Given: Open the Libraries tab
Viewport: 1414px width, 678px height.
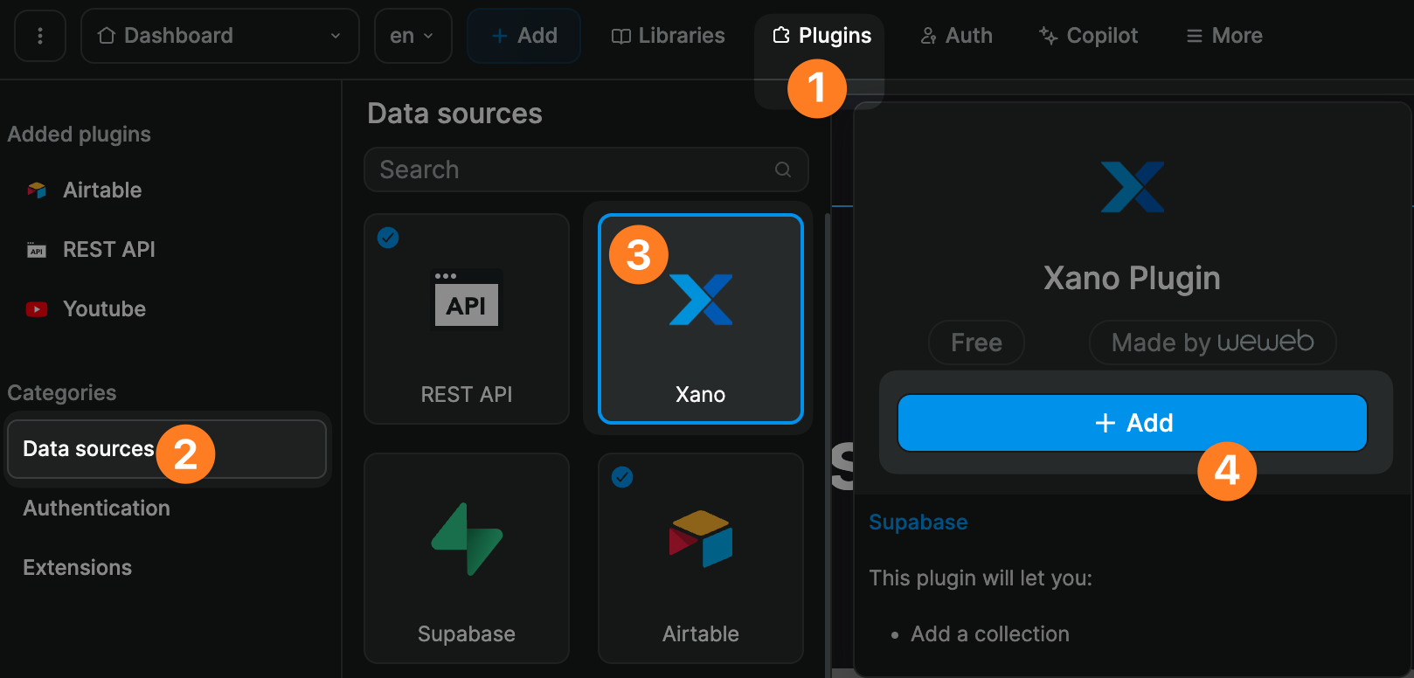Looking at the screenshot, I should point(669,36).
